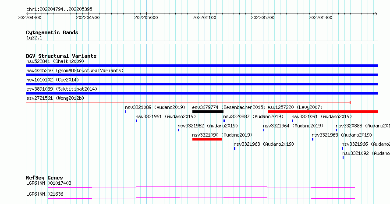Click the blue marker under nsv3320888
This screenshot has width=390, height=204.
tap(337, 130)
